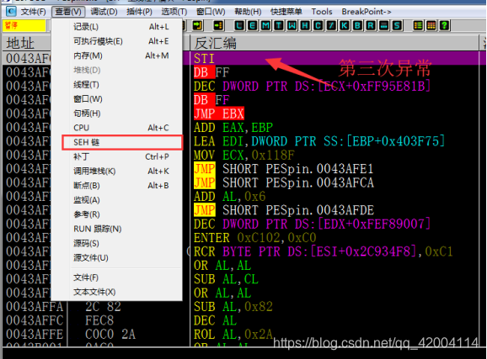Close the open 查看(V) menu
Screen dimensions: 487x359
[x=68, y=12]
